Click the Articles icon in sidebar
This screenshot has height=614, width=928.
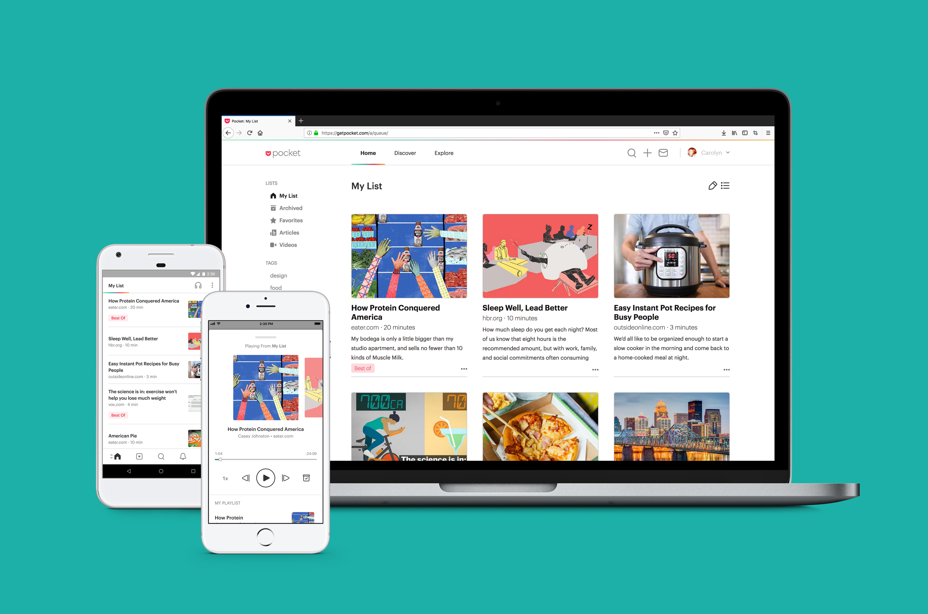273,232
